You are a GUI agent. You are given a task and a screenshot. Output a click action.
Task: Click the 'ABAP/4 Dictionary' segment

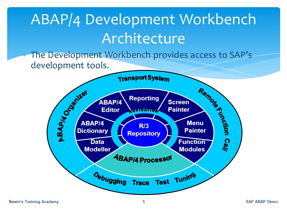[x=92, y=127]
